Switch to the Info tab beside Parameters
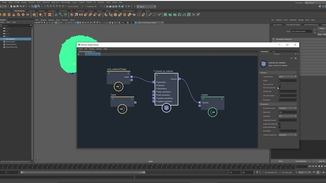Image resolution: width=326 pixels, height=183 pixels. tap(274, 51)
